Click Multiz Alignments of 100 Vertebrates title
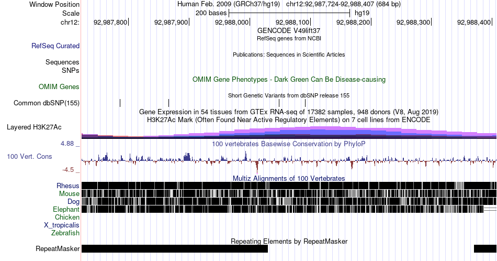 coord(289,178)
